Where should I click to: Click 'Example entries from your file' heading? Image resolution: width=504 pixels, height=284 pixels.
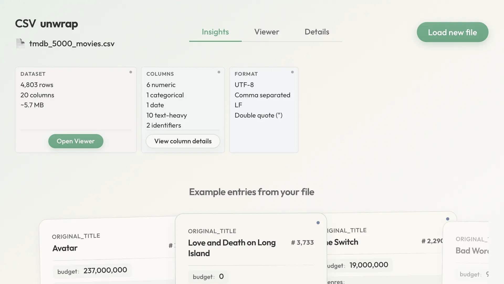tap(251, 192)
